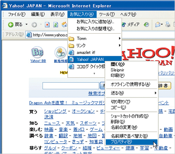Select お気に入りの整理(O)... menu item
The width and height of the screenshot is (175, 154).
[94, 29]
